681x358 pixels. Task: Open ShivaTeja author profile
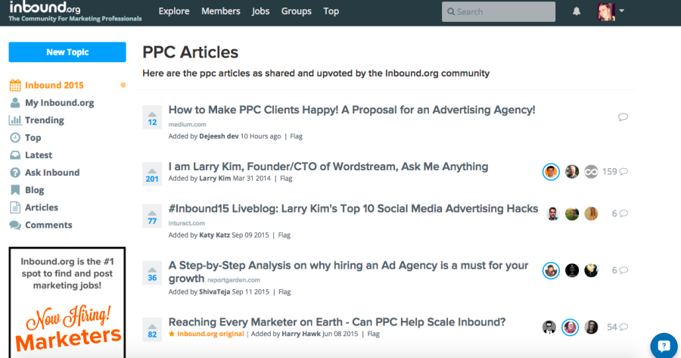(215, 292)
